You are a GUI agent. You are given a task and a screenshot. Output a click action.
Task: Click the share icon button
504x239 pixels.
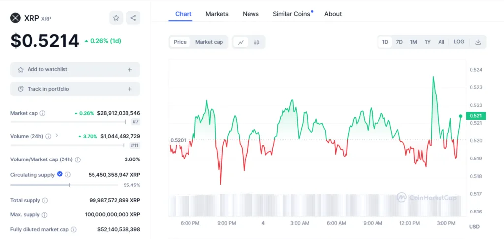coord(133,18)
